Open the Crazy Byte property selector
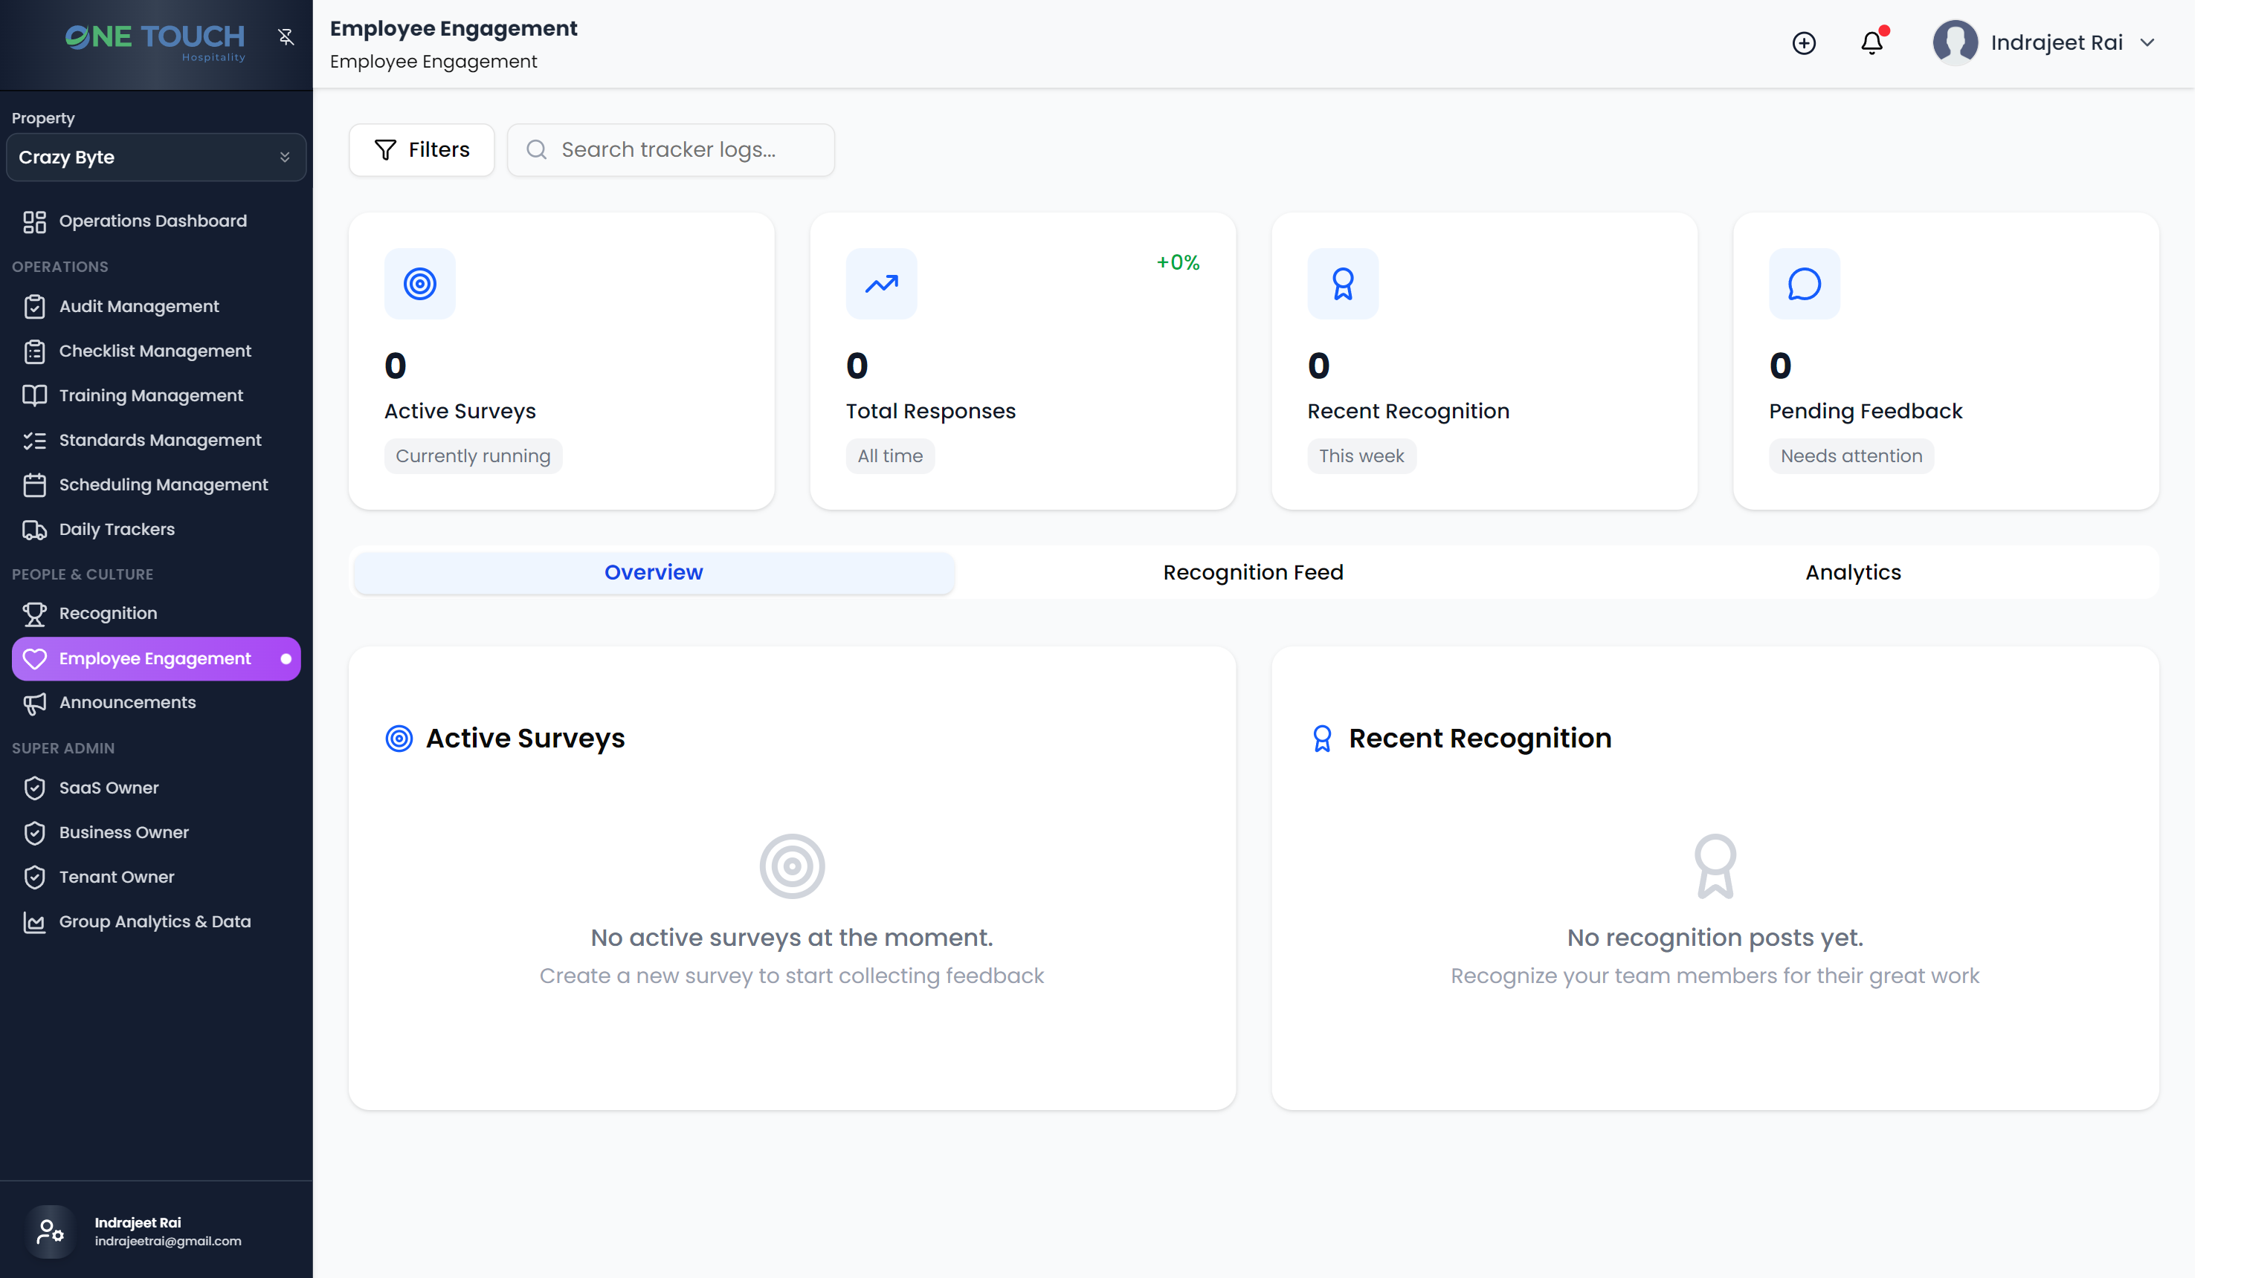2244x1278 pixels. point(155,157)
